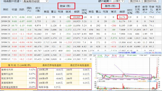The height and width of the screenshot is (91, 162).
Task: Click the 現股當沖(%) column header
Action: [158, 9]
